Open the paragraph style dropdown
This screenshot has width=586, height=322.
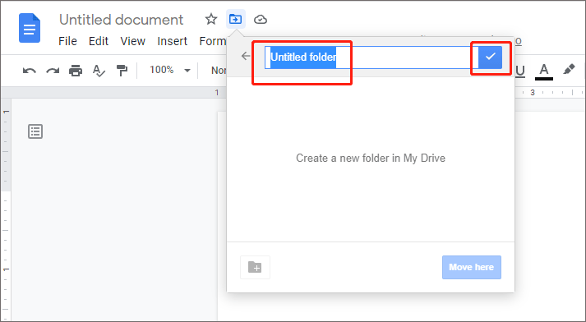click(x=219, y=70)
